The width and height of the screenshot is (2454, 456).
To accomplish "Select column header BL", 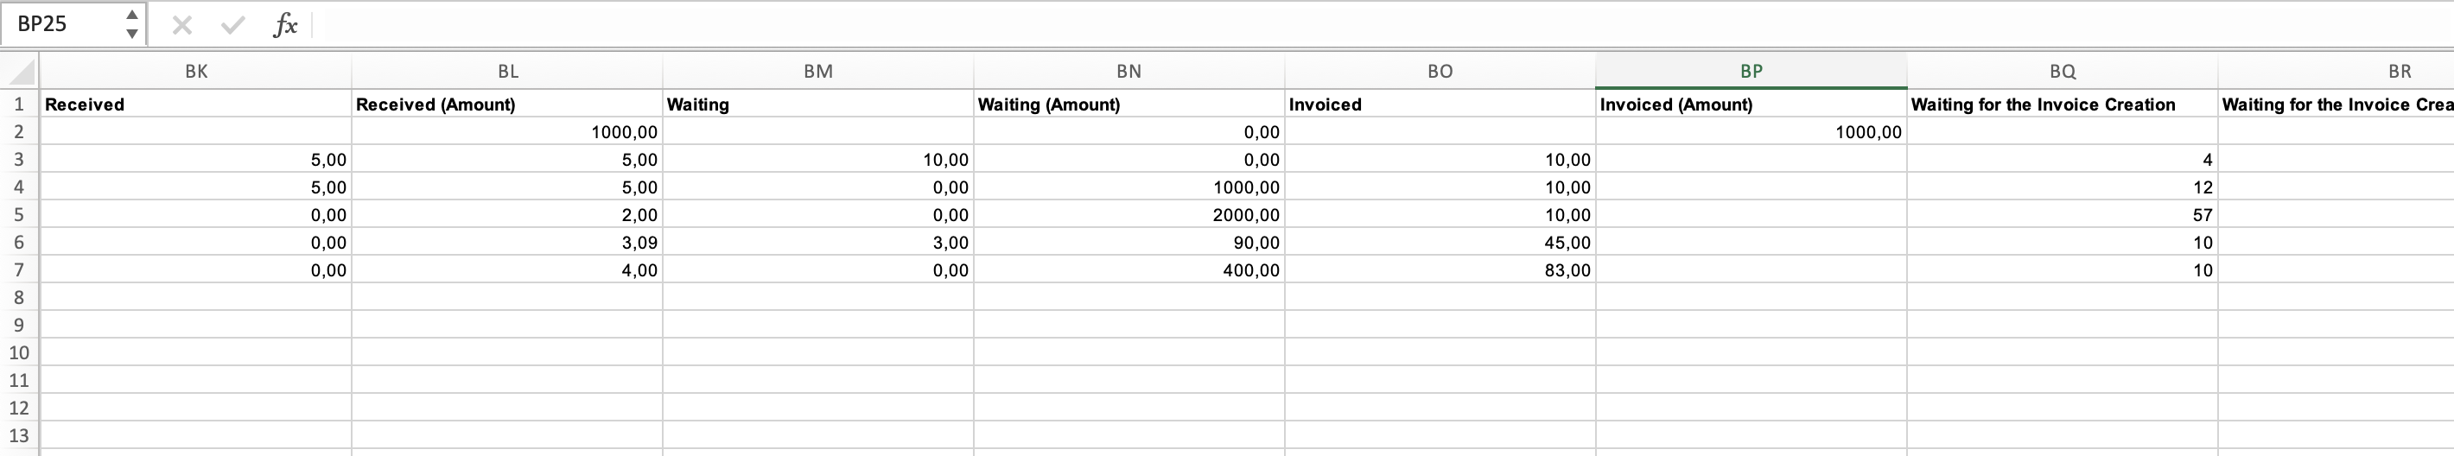I will pos(508,72).
